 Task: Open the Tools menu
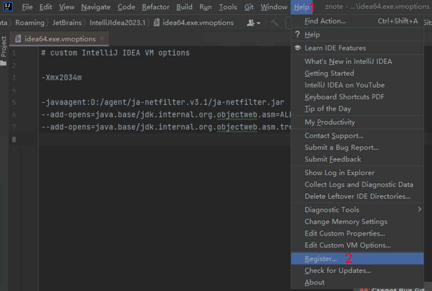pyautogui.click(x=228, y=7)
